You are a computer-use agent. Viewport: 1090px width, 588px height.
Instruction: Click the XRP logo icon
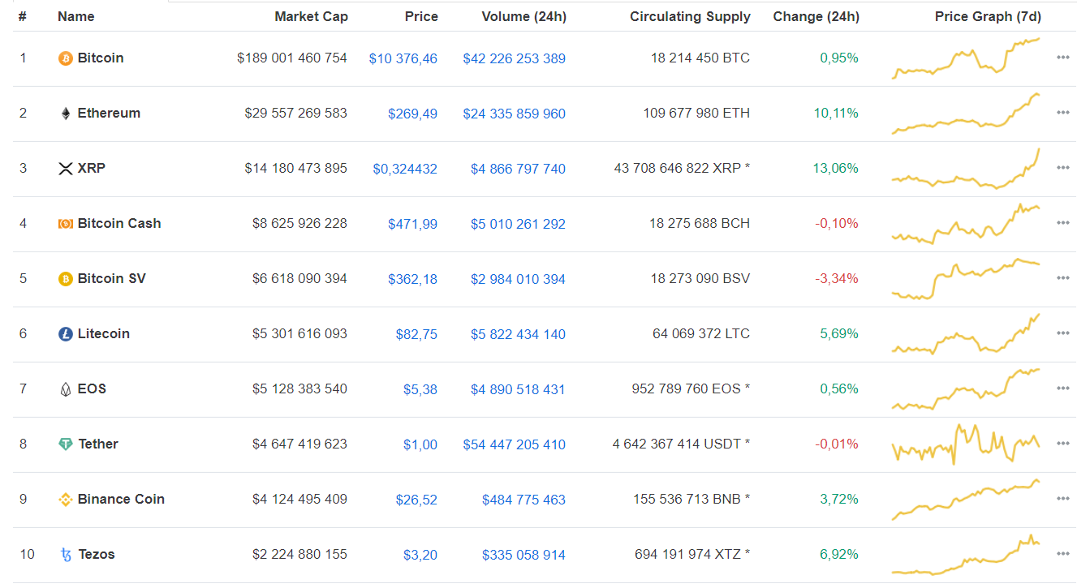click(66, 169)
